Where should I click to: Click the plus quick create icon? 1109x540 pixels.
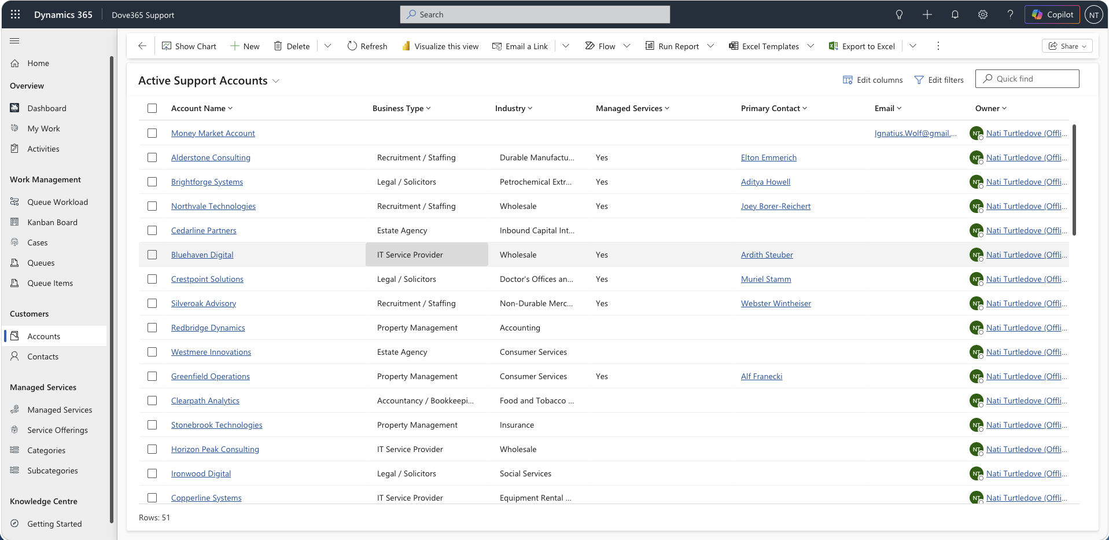tap(927, 14)
